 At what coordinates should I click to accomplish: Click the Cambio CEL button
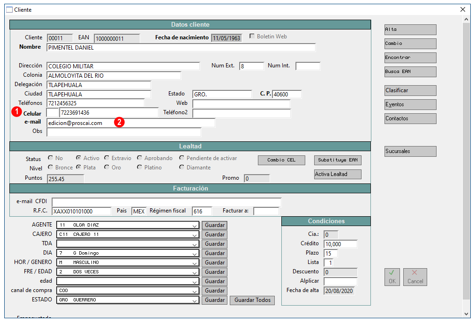coord(281,160)
